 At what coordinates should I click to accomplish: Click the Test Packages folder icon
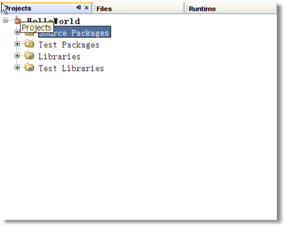click(29, 44)
